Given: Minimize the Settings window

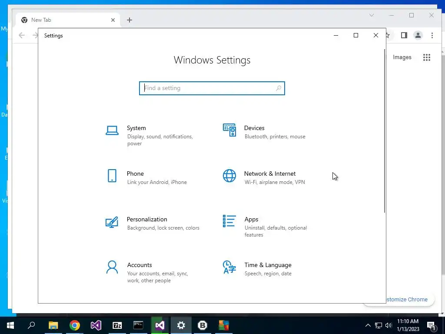Looking at the screenshot, I should [336, 36].
